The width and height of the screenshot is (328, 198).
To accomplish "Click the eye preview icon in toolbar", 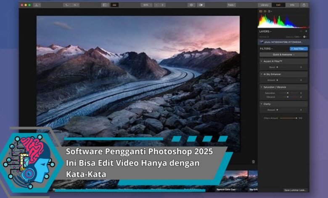I will [x=191, y=5].
